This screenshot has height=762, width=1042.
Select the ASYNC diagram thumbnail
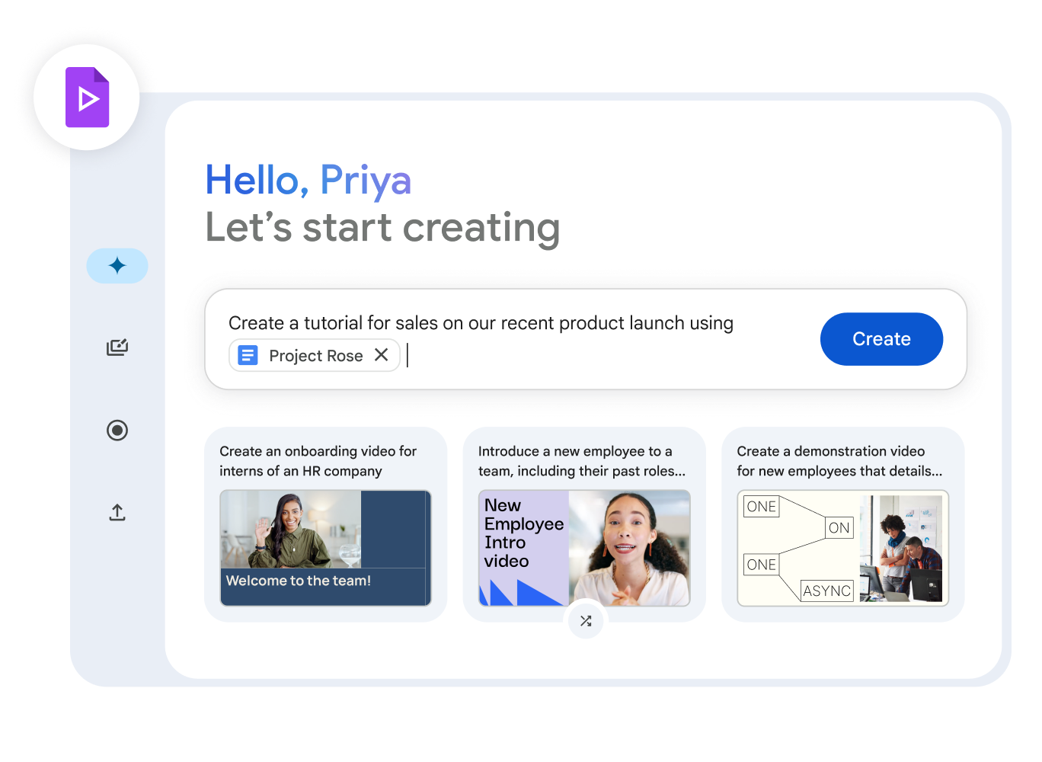point(842,548)
